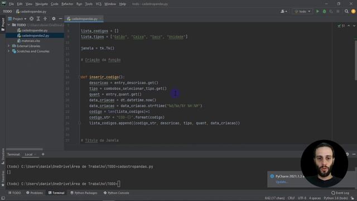Open Project panel settings gear
This screenshot has height=201, width=357.
point(54,18)
